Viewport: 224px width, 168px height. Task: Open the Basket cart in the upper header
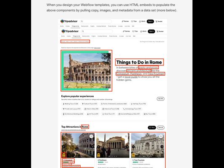coord(159,21)
